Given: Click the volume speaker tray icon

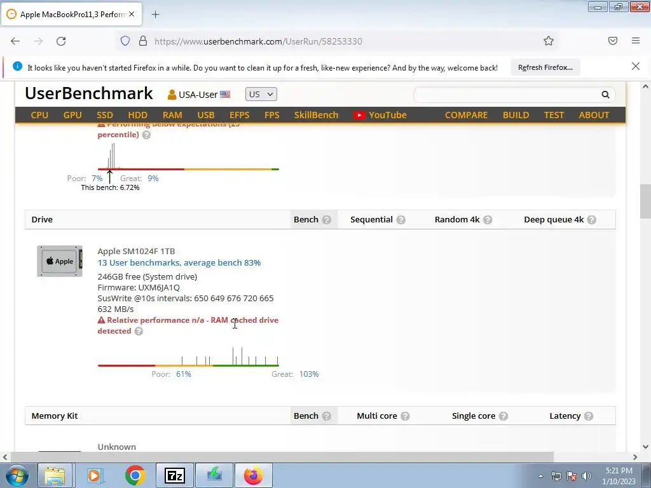Looking at the screenshot, I should point(587,476).
